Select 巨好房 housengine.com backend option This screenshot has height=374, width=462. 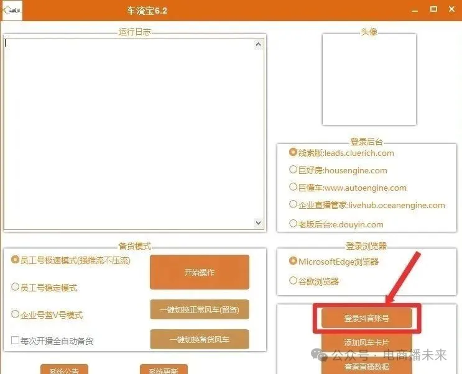pyautogui.click(x=293, y=170)
